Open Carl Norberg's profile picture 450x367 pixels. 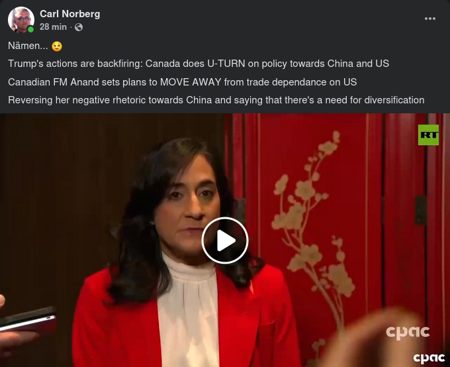coord(21,20)
